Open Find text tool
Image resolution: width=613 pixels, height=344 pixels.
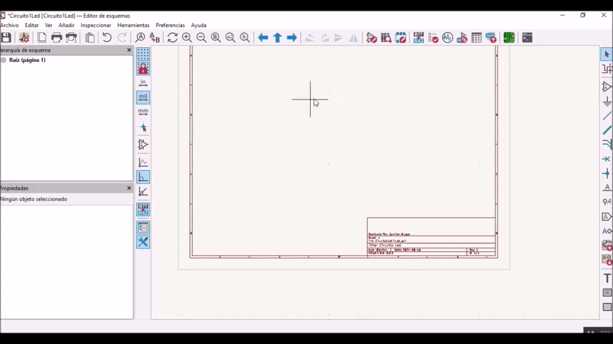140,38
